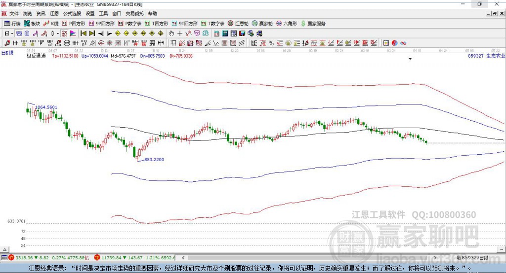506x273 pixels.
Task: Click the infinity loop icon
Action: 403,43
